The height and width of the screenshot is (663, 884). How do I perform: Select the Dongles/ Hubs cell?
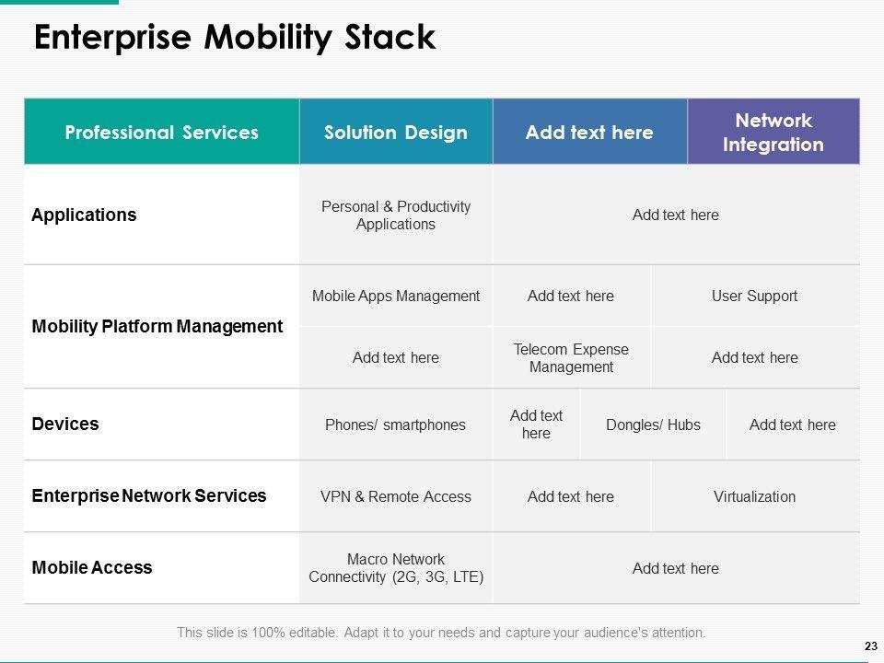pyautogui.click(x=653, y=425)
